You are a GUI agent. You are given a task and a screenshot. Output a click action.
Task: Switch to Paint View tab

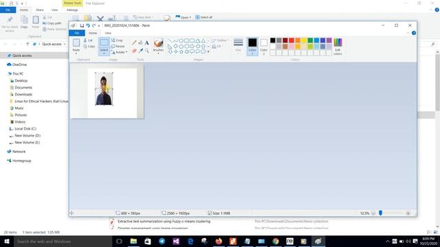click(x=108, y=33)
